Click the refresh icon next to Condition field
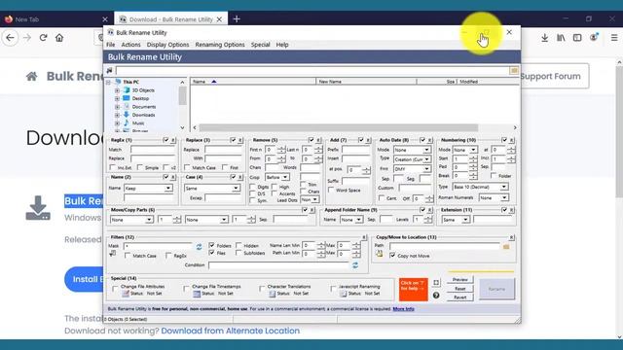The height and width of the screenshot is (350, 623). (x=354, y=264)
